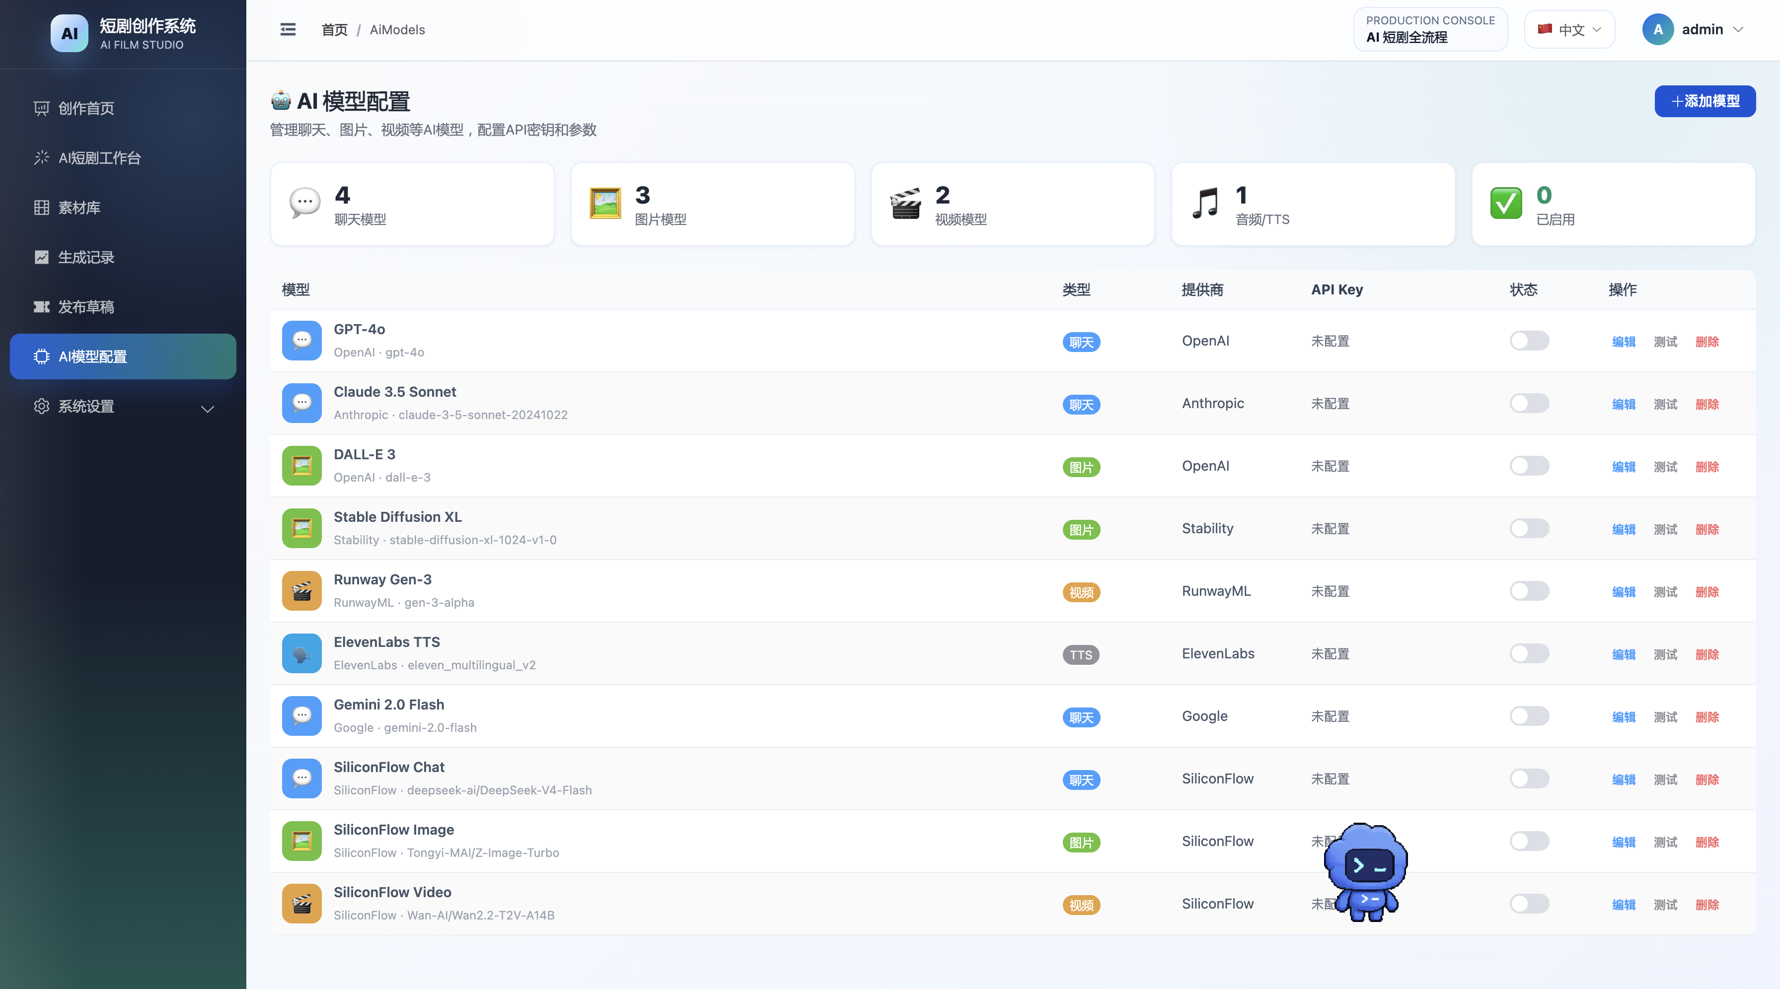Toggle the DALL-E 3 status switch
This screenshot has width=1780, height=989.
pyautogui.click(x=1529, y=466)
